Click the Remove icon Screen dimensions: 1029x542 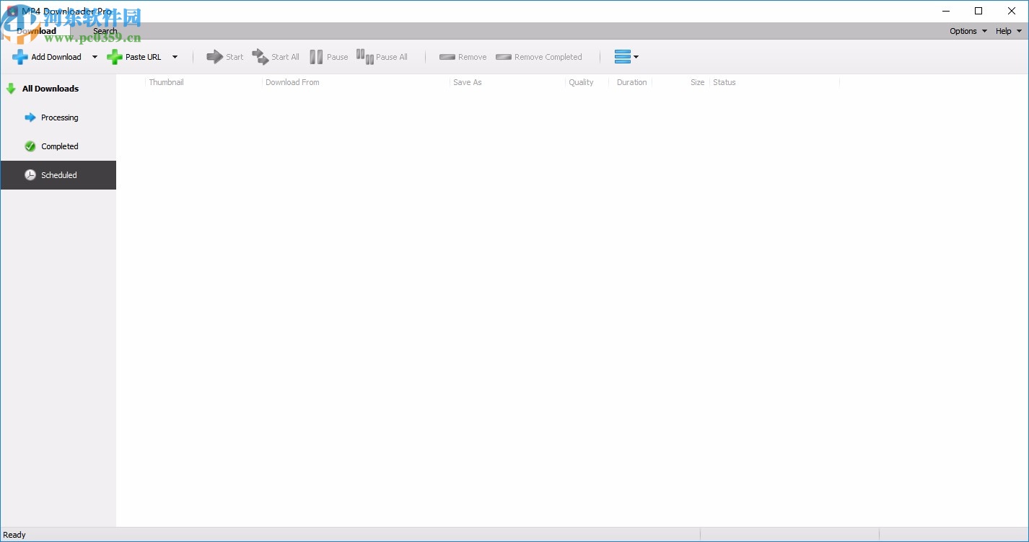coord(447,56)
